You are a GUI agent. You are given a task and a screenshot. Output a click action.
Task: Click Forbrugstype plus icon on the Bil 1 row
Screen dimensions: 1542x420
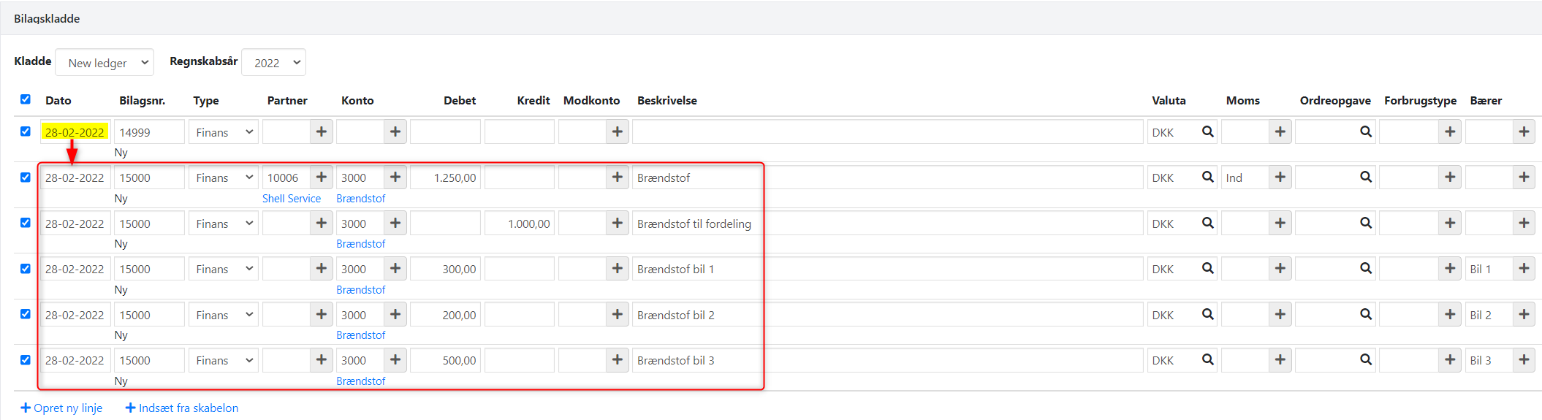(1450, 269)
